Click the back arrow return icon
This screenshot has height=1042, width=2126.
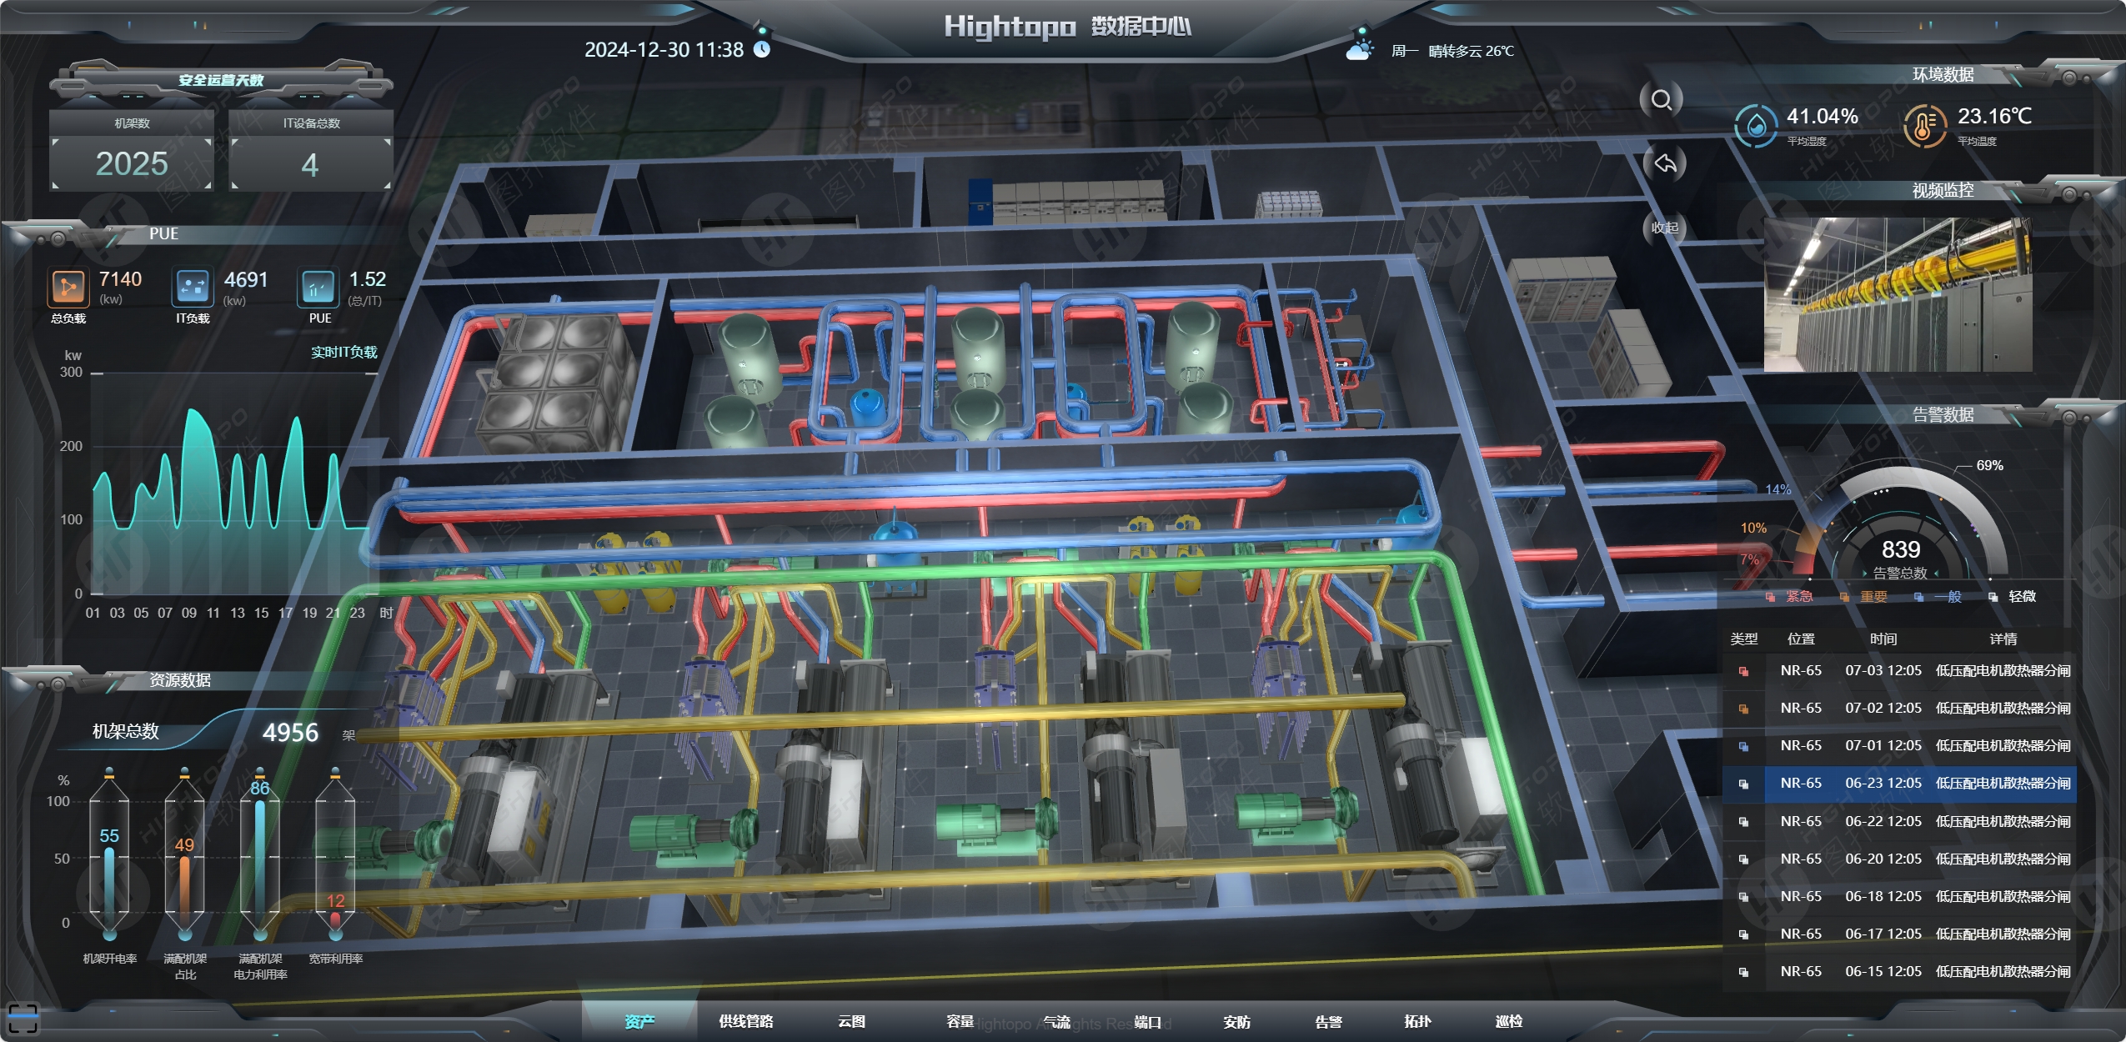click(x=1664, y=163)
